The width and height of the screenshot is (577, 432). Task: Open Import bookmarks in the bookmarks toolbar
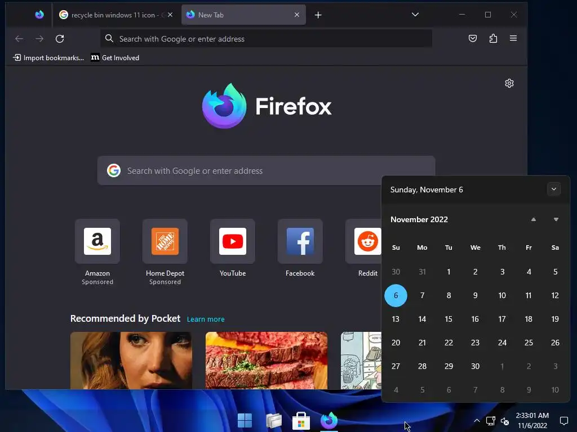tap(48, 58)
